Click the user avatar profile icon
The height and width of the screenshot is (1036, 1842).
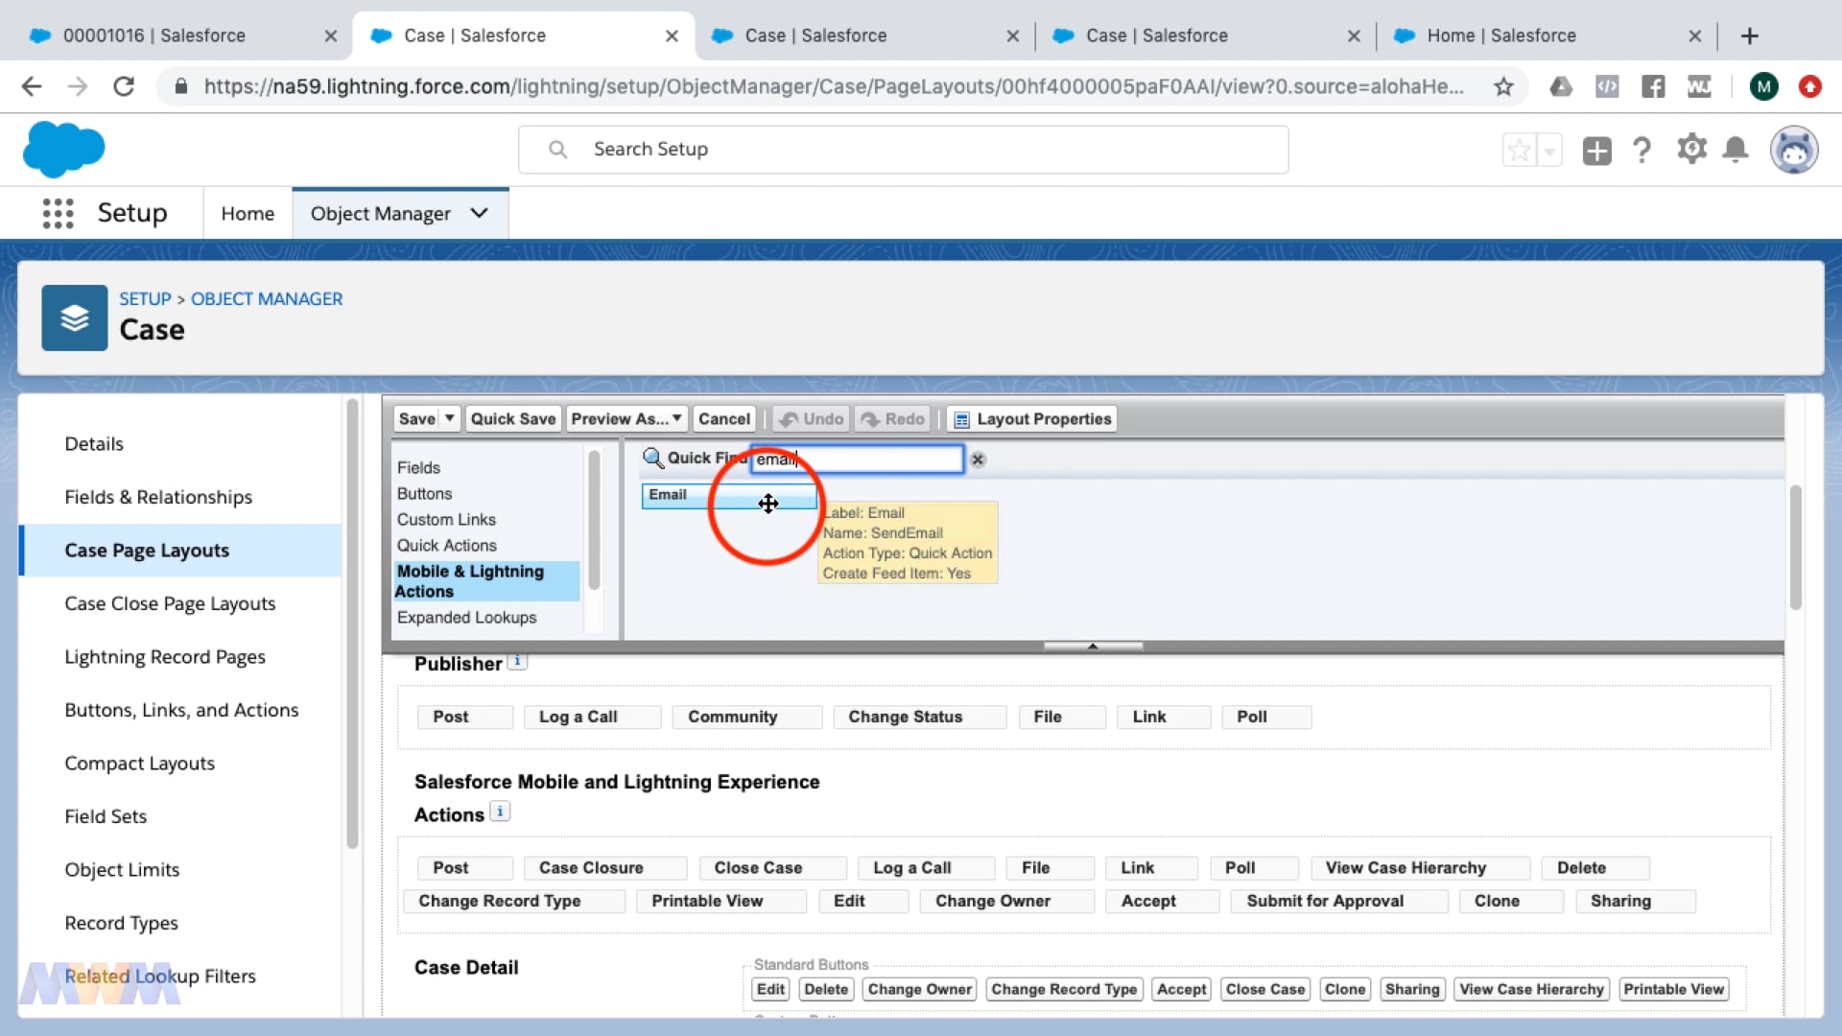[1793, 150]
